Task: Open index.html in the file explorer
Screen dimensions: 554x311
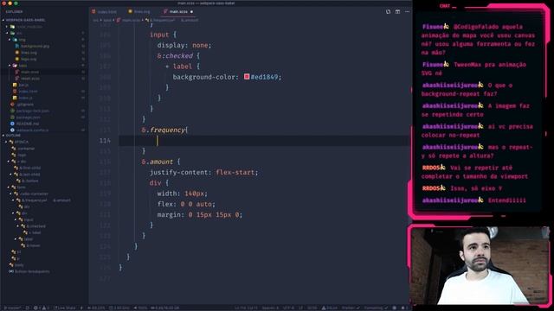Action: tap(28, 92)
